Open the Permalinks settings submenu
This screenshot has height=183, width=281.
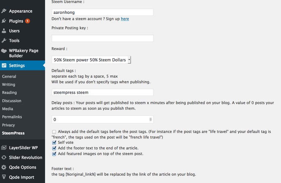pos(12,117)
